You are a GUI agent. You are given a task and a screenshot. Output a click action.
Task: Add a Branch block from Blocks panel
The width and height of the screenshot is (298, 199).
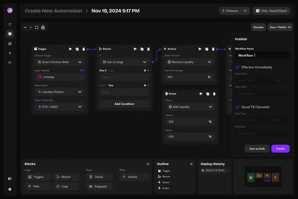(x=66, y=177)
